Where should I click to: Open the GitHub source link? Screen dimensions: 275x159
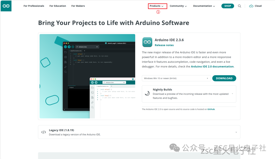coord(211,109)
